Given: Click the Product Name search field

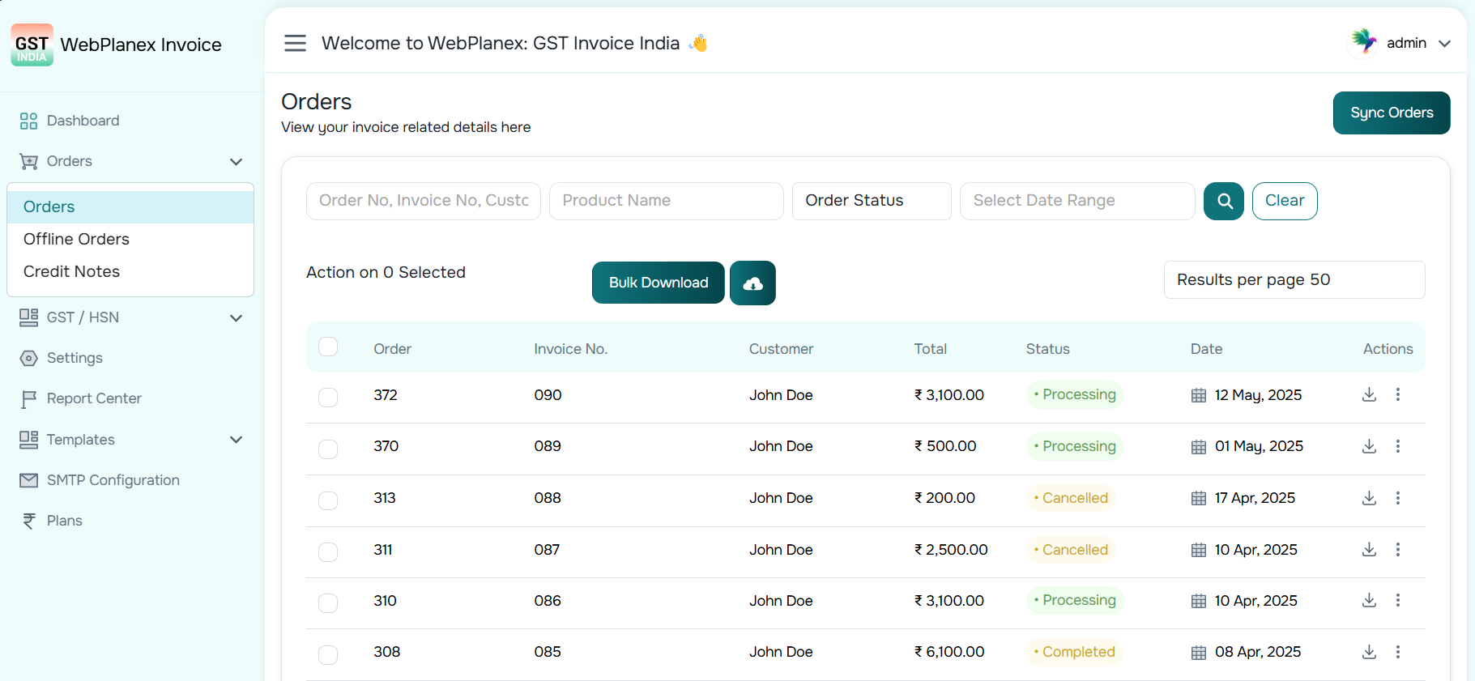Looking at the screenshot, I should click(667, 201).
